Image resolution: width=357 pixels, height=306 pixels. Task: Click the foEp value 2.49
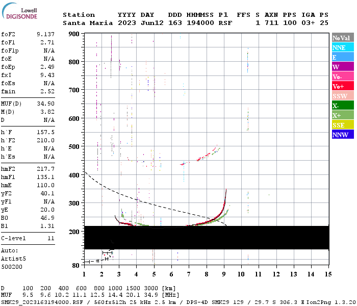click(x=47, y=67)
